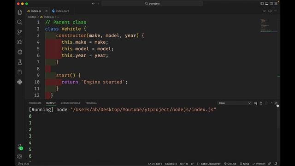Open the Extensions view
The image size is (295, 166).
(x=20, y=52)
